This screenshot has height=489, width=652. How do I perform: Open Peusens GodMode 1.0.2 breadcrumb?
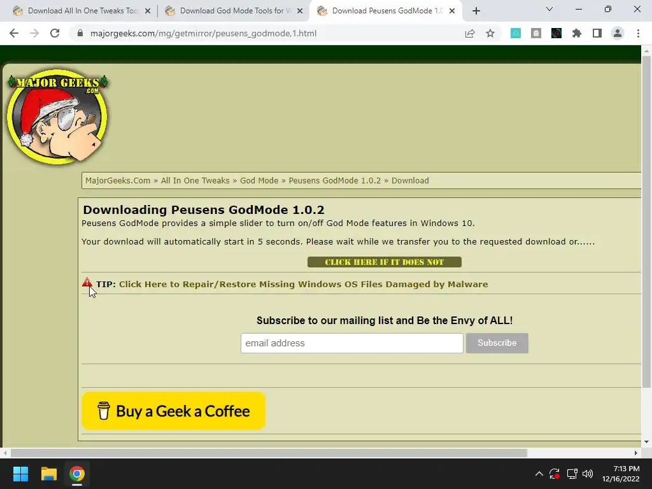click(335, 180)
